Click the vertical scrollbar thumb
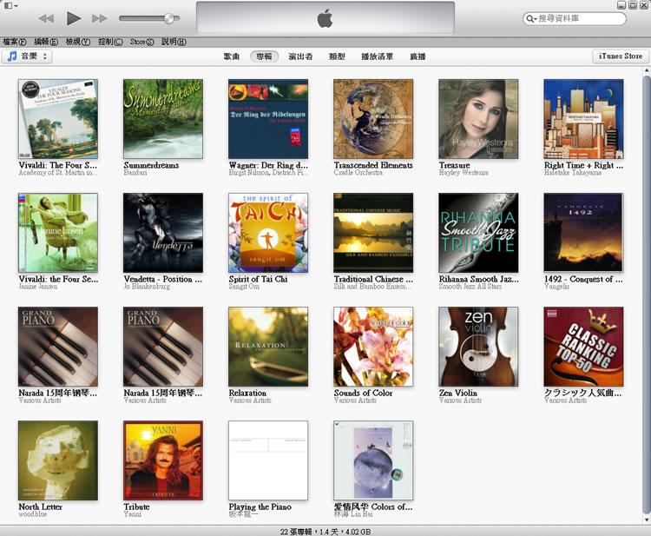 point(646,293)
